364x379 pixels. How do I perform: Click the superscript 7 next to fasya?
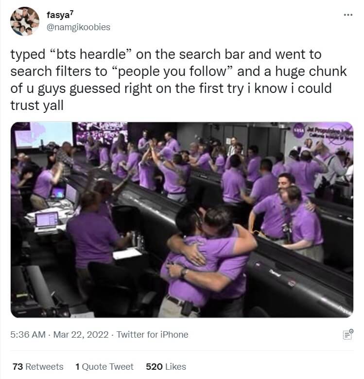72,12
